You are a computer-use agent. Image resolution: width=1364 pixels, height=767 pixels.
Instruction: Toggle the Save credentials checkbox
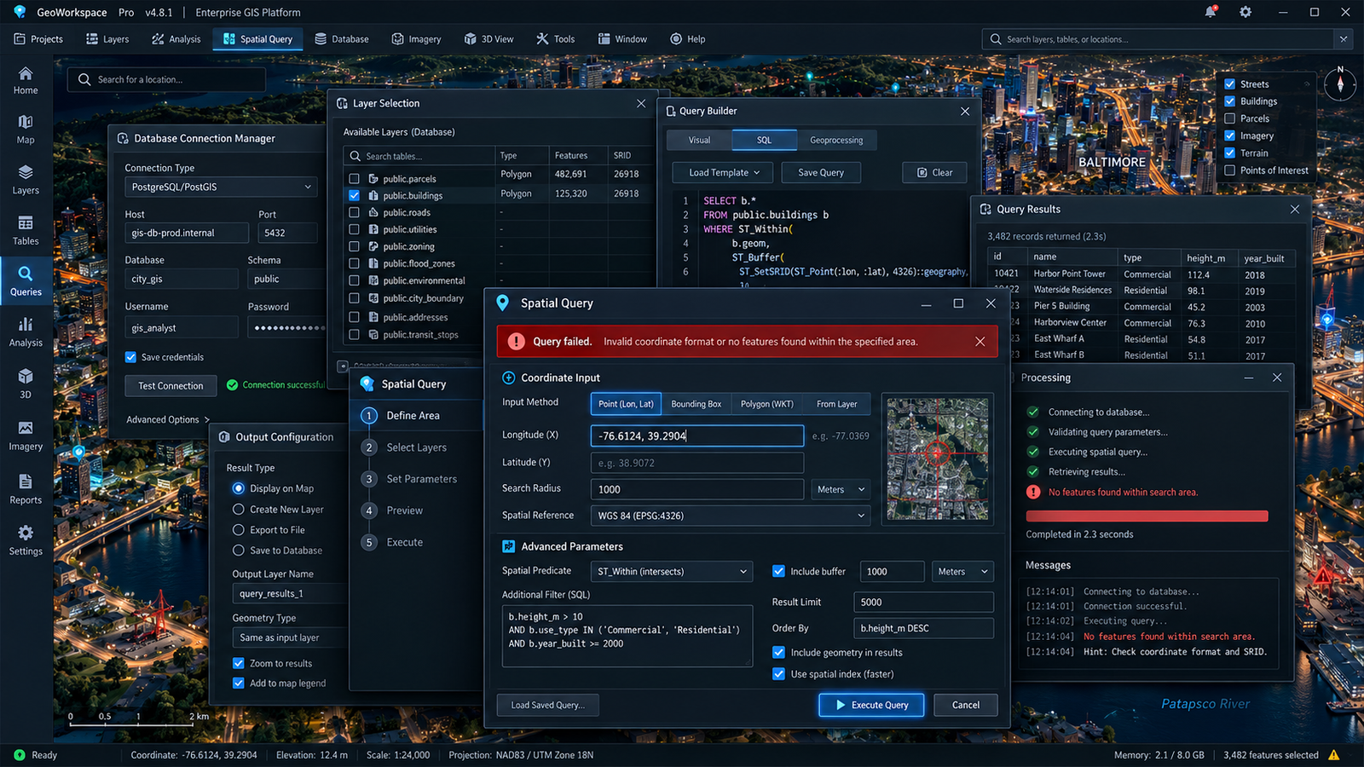click(x=130, y=357)
